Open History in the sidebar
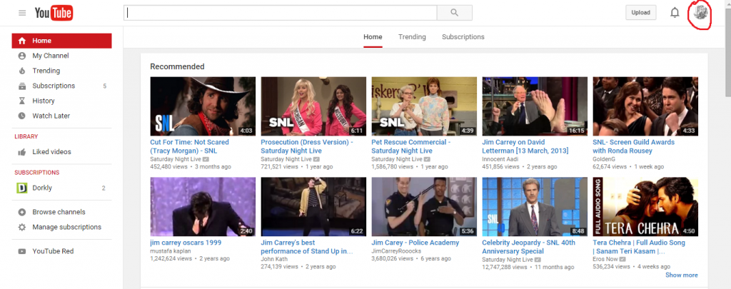The width and height of the screenshot is (731, 289). tap(61, 101)
